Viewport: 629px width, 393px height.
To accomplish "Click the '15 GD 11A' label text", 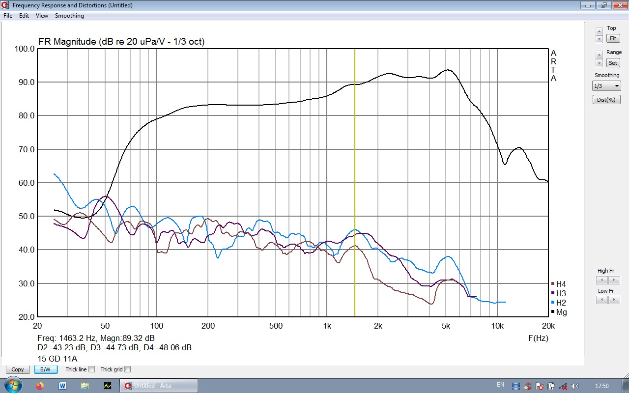I will pos(57,359).
